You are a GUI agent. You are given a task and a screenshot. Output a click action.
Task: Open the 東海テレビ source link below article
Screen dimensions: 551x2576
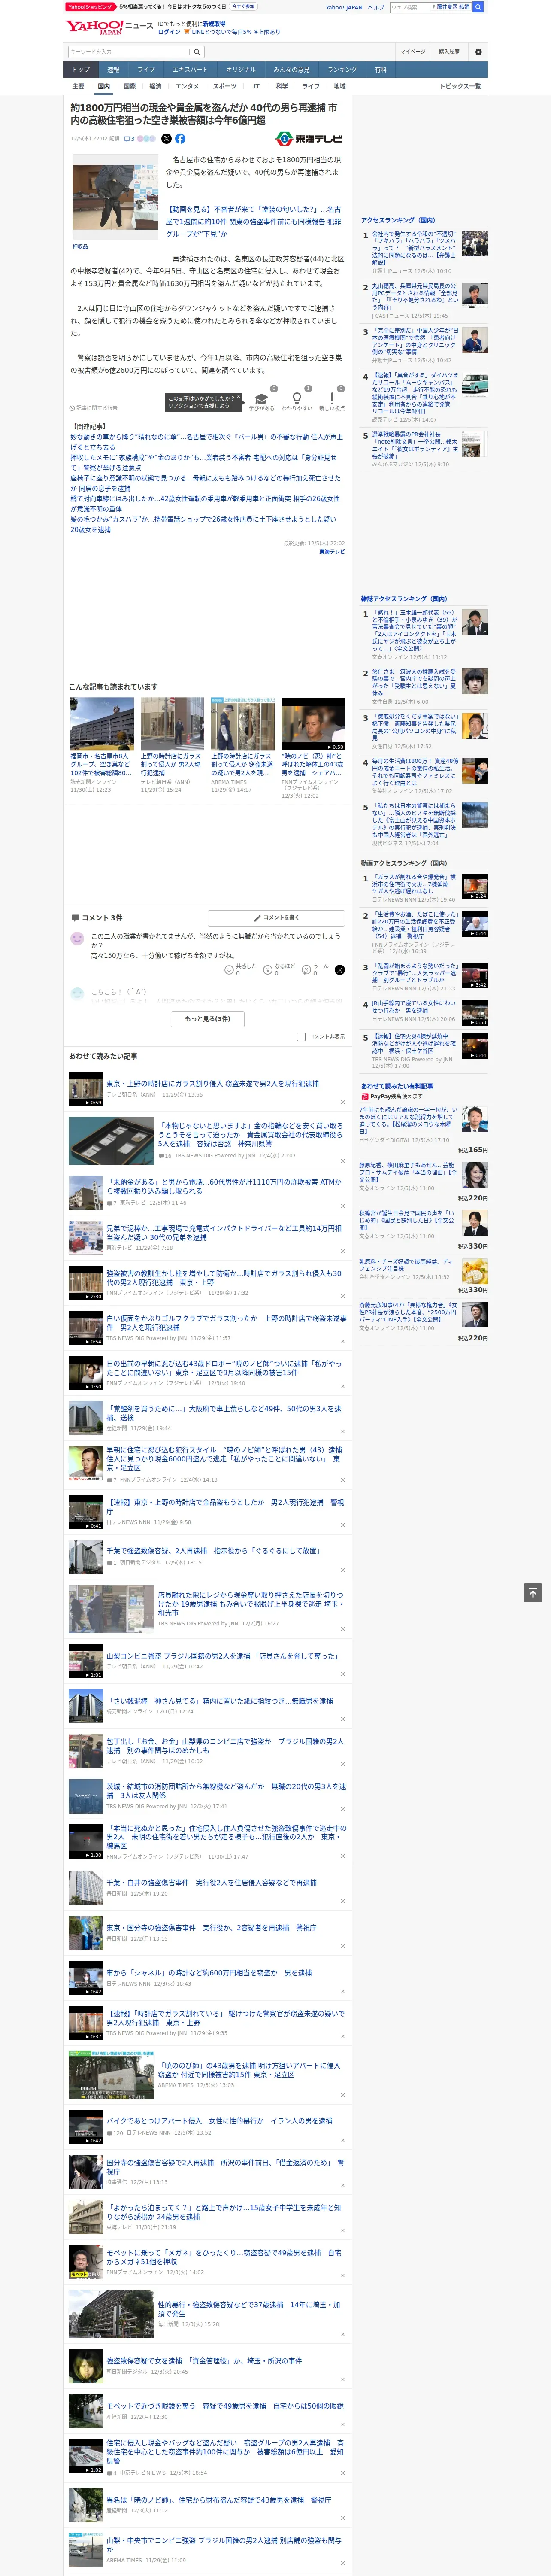[x=332, y=552]
